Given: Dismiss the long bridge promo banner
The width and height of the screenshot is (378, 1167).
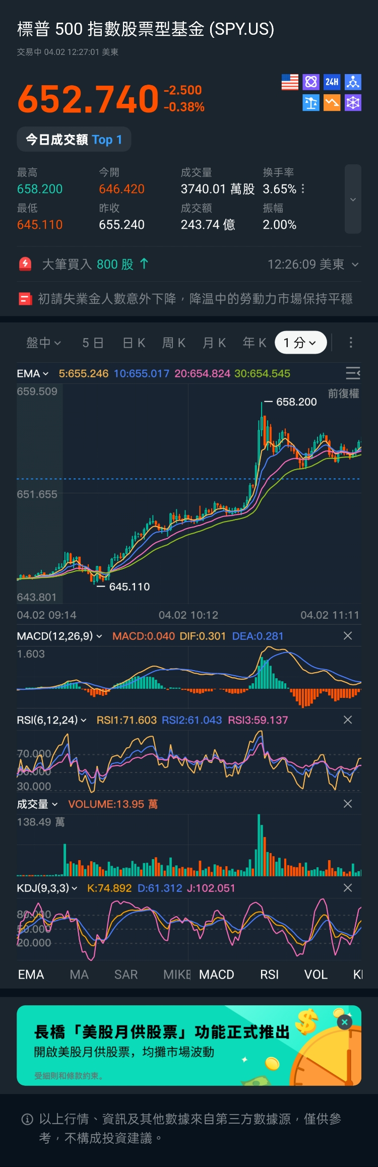Looking at the screenshot, I should click(x=345, y=1022).
